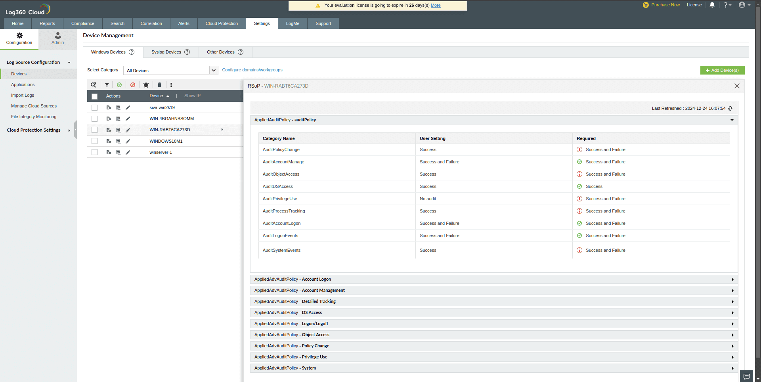Tick the checkbox next to winserver-1
Image resolution: width=761 pixels, height=383 pixels.
click(94, 152)
